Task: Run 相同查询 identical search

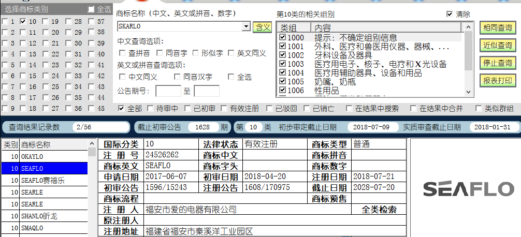Action: point(497,28)
